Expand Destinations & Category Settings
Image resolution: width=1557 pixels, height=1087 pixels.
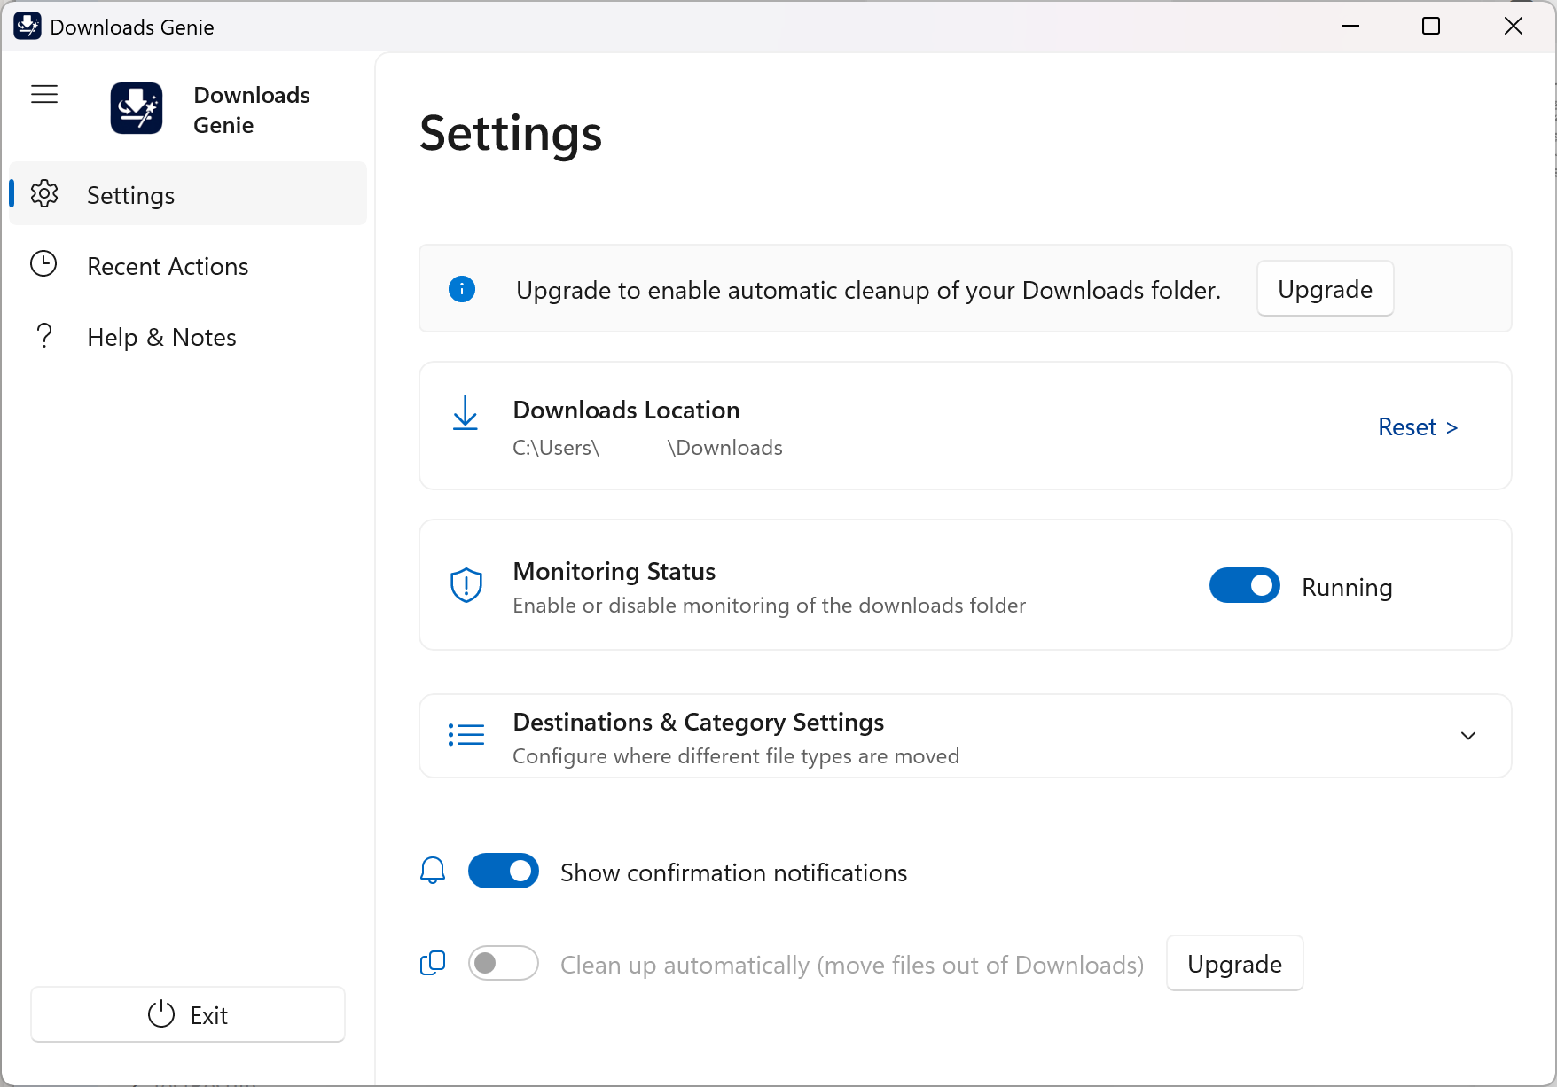click(x=1467, y=736)
